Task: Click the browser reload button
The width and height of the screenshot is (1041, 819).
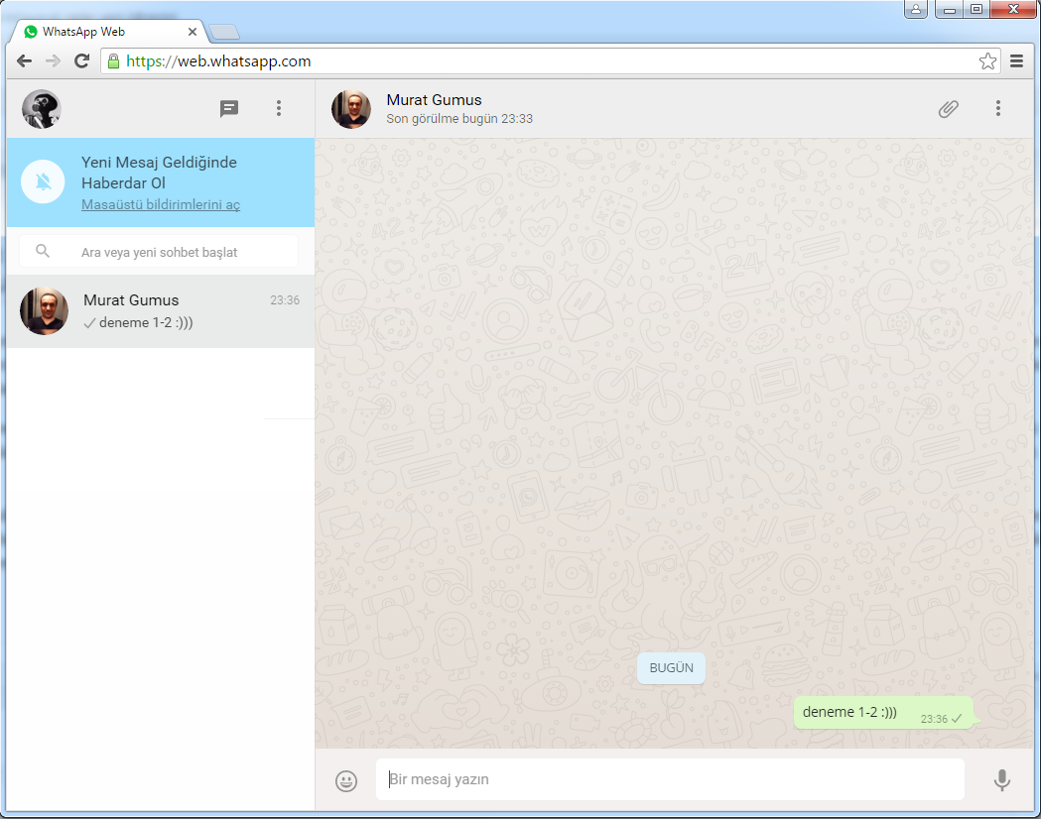Action: point(82,61)
